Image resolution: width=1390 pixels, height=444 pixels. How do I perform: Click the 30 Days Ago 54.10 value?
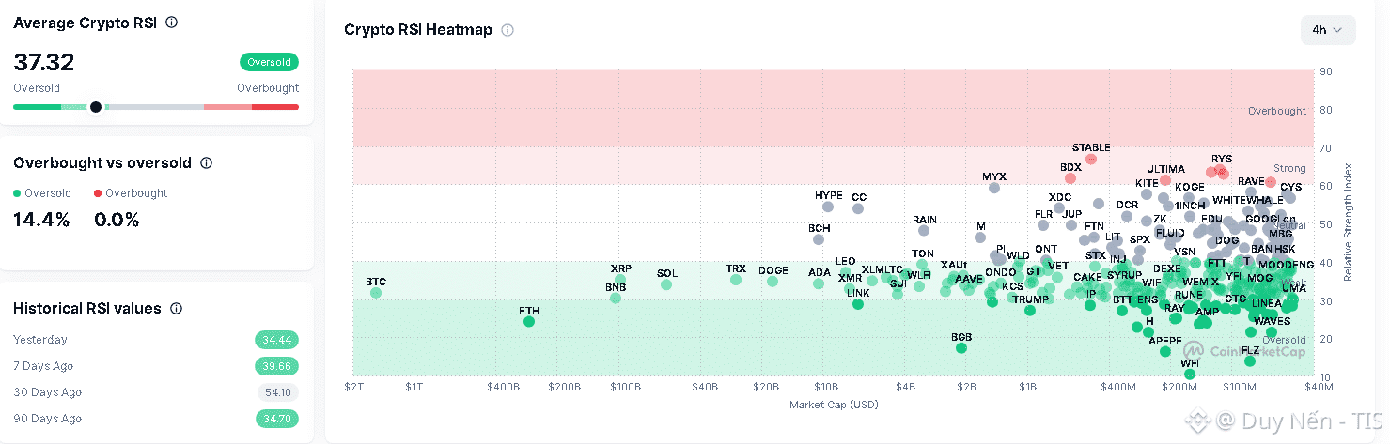tap(278, 392)
